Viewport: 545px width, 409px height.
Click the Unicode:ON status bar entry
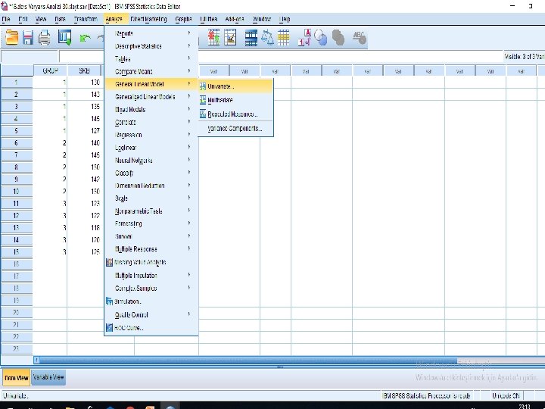point(506,395)
